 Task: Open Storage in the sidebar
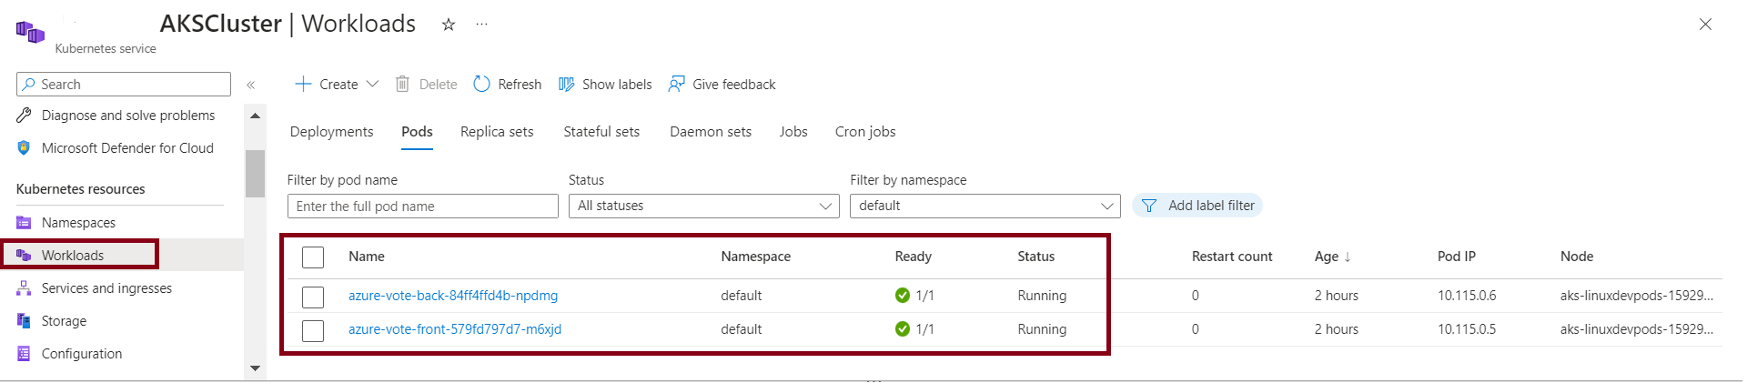64,321
